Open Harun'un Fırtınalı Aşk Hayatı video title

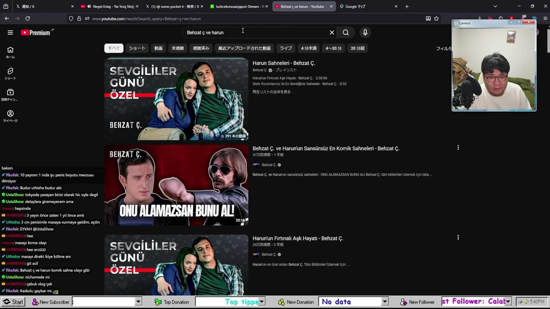click(298, 238)
